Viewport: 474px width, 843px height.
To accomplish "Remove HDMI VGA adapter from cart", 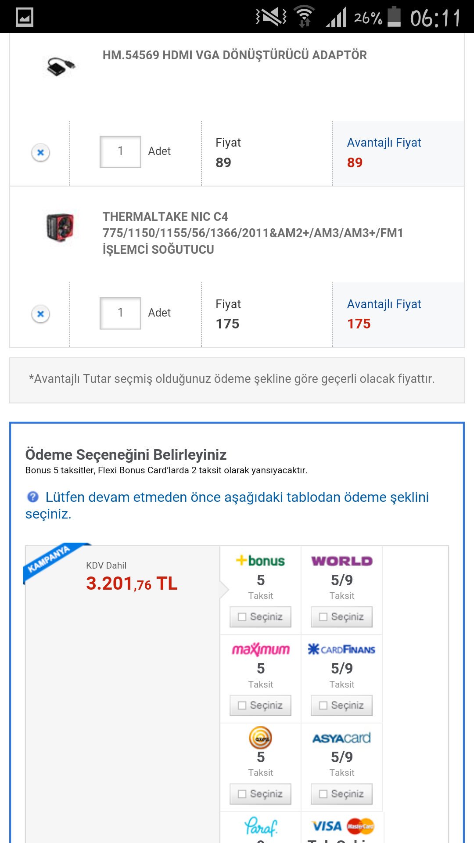I will pos(40,153).
